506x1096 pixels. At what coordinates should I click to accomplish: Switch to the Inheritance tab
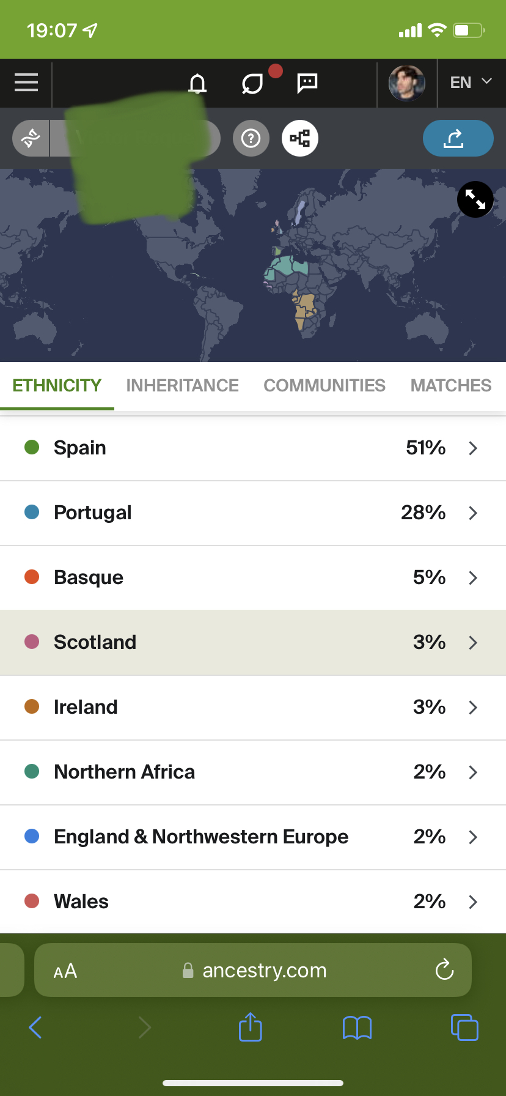182,385
